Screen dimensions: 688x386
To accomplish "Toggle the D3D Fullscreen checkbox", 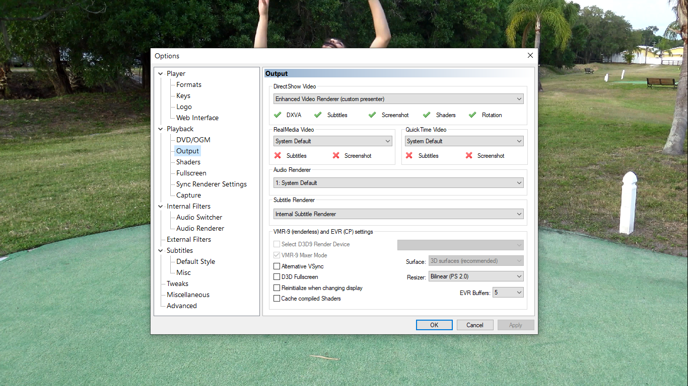I will coord(277,277).
